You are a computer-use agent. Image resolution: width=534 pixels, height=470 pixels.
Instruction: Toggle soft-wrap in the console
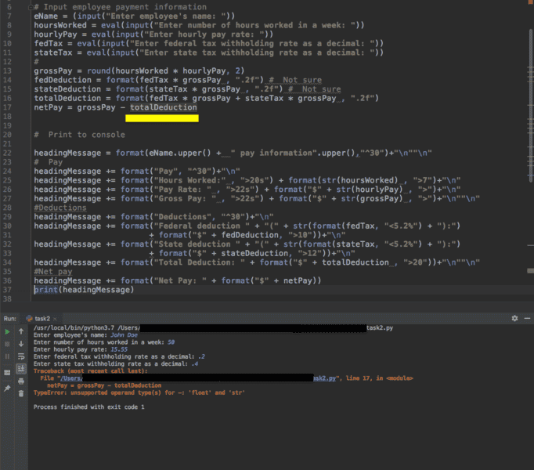tap(21, 356)
